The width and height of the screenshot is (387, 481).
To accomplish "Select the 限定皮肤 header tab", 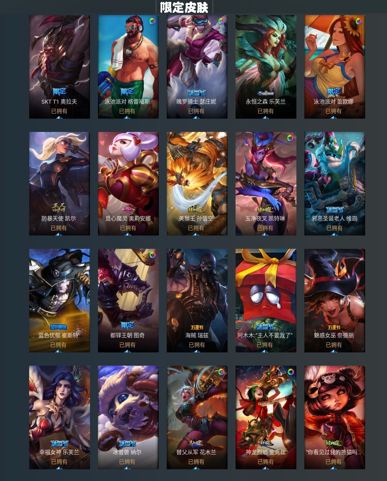I will (184, 7).
